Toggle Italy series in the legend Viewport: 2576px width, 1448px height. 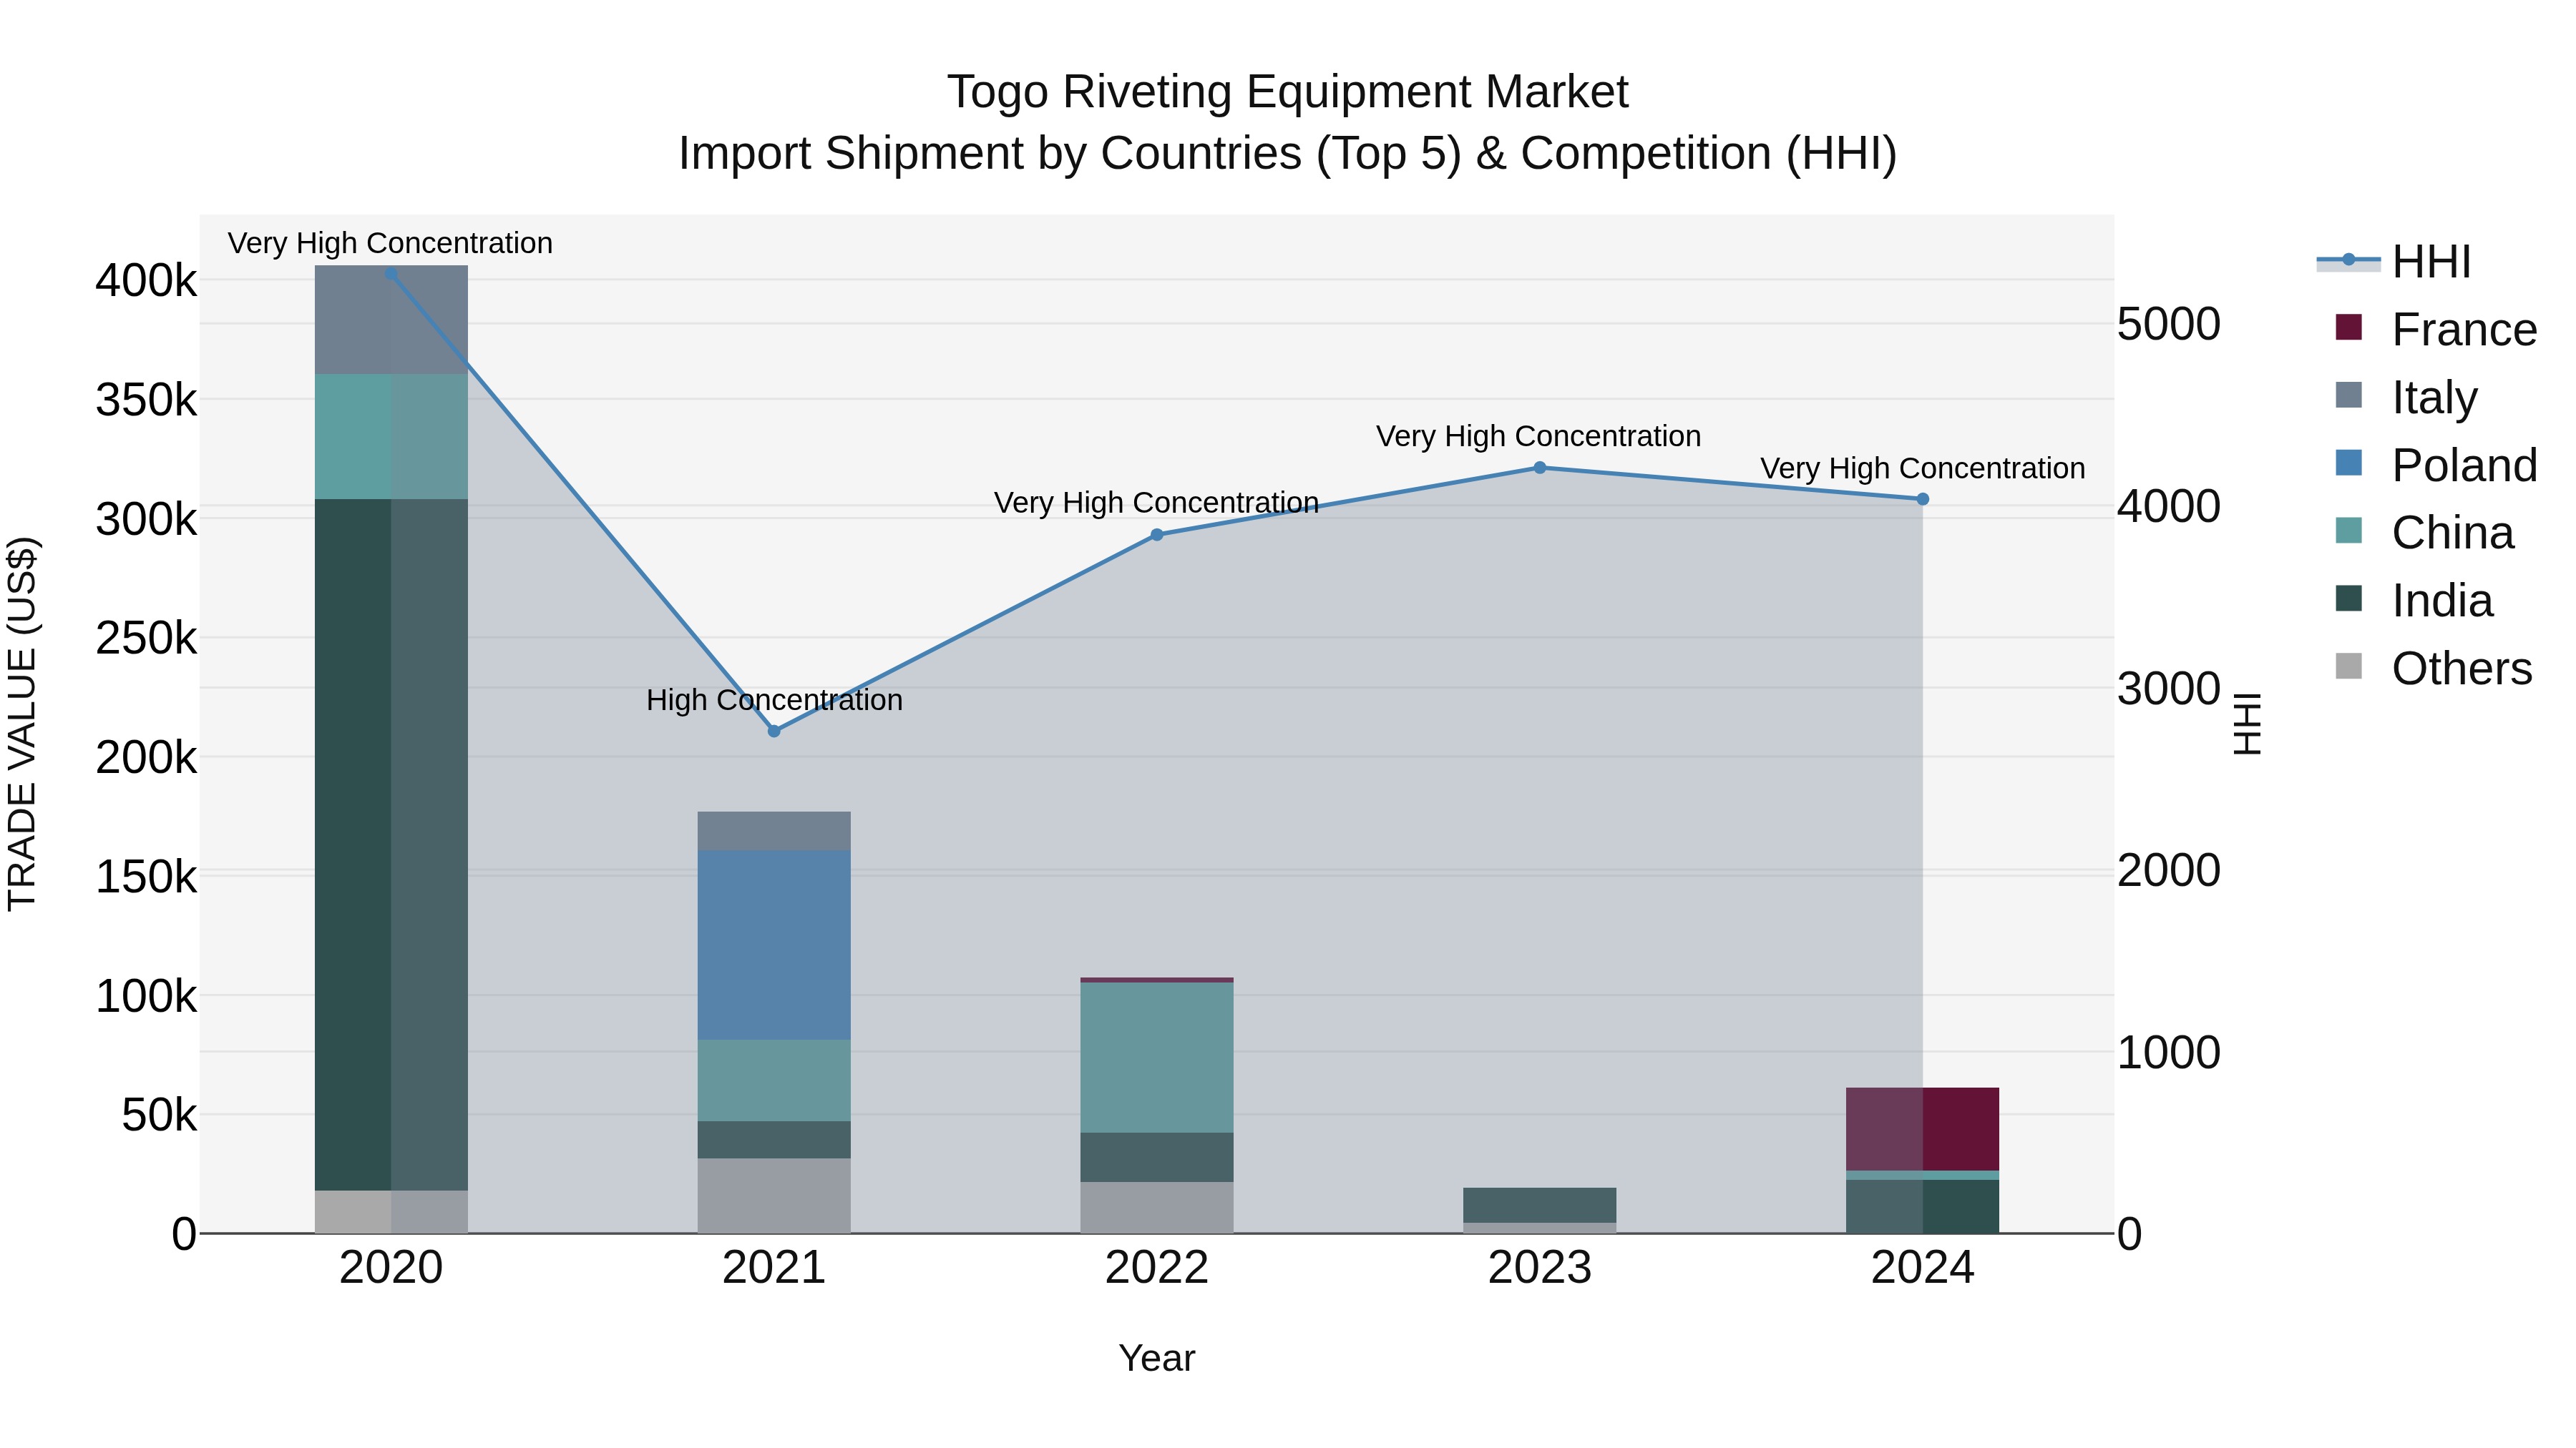pos(2406,397)
